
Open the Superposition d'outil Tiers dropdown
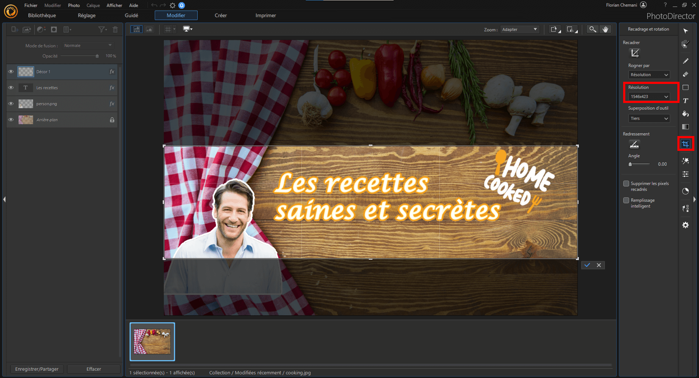(x=649, y=118)
